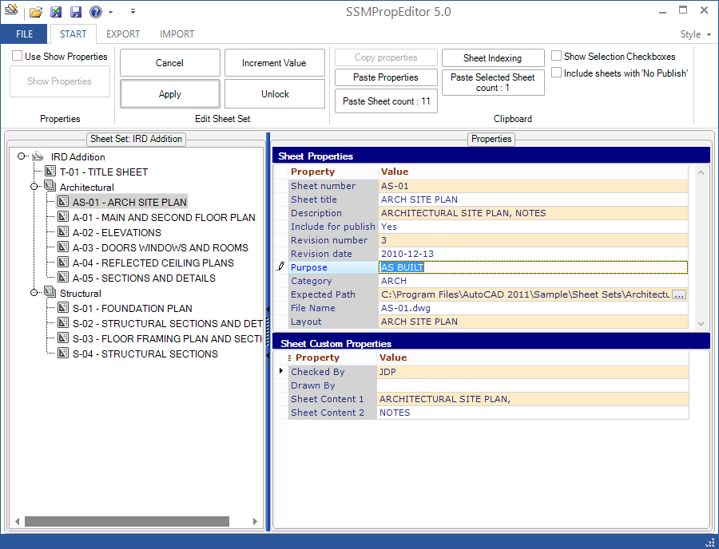Click the Paste Properties button

point(386,77)
